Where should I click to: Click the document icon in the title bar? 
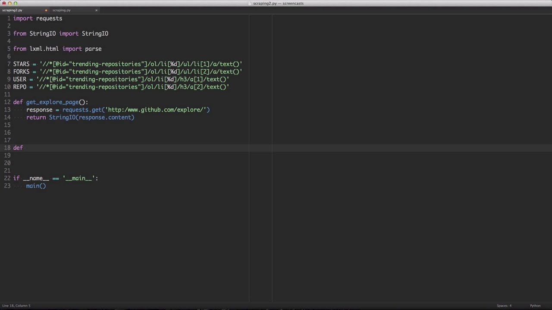250,3
